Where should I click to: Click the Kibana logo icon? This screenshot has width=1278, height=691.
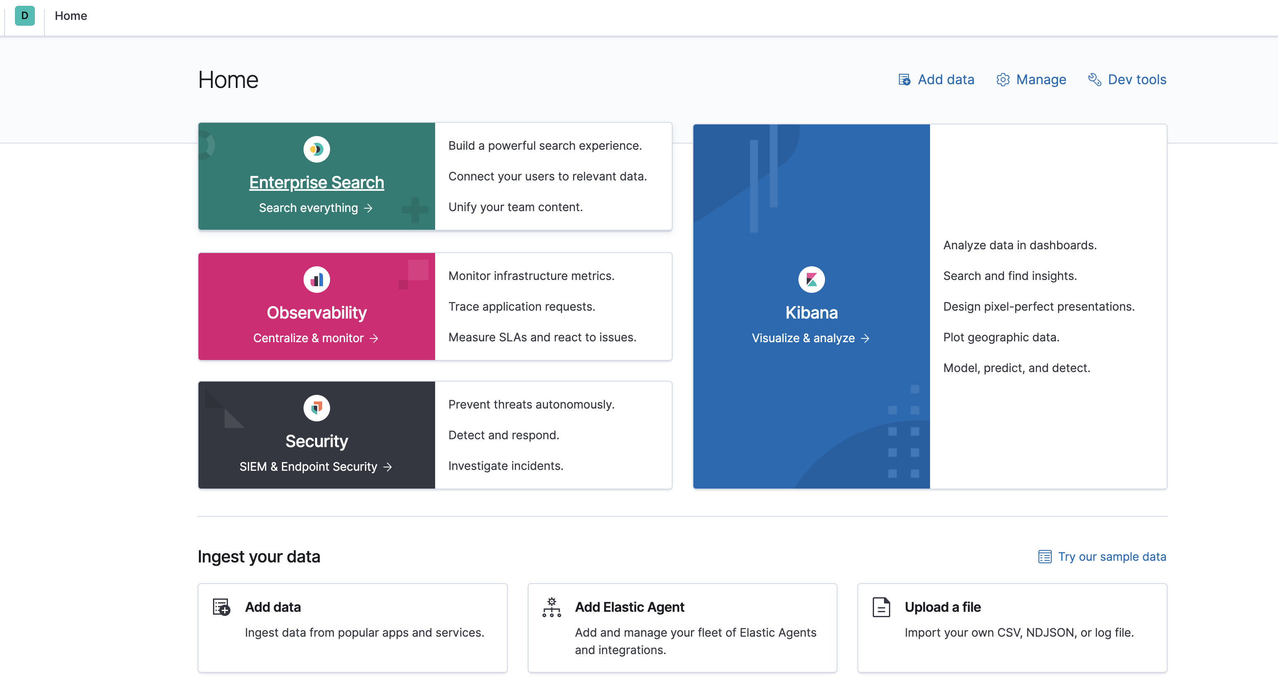812,280
